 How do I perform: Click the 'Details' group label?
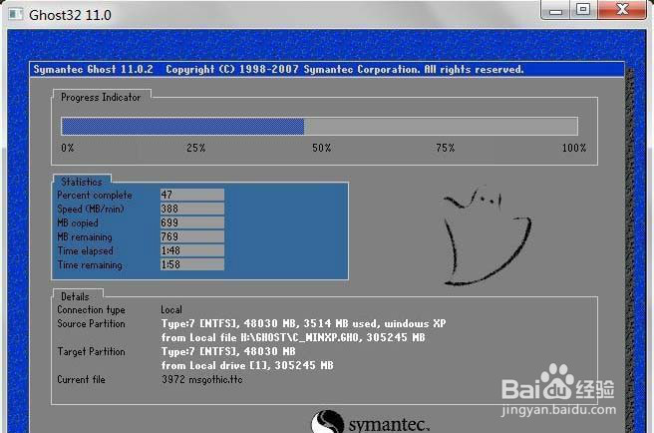tap(75, 296)
